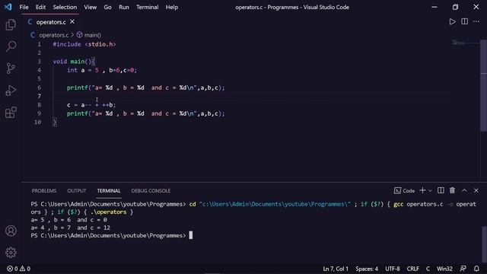Viewport: 487px width, 274px height.
Task: Split the editor to the right
Action: pyautogui.click(x=464, y=21)
